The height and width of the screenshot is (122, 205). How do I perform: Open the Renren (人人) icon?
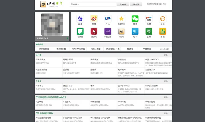point(108,19)
